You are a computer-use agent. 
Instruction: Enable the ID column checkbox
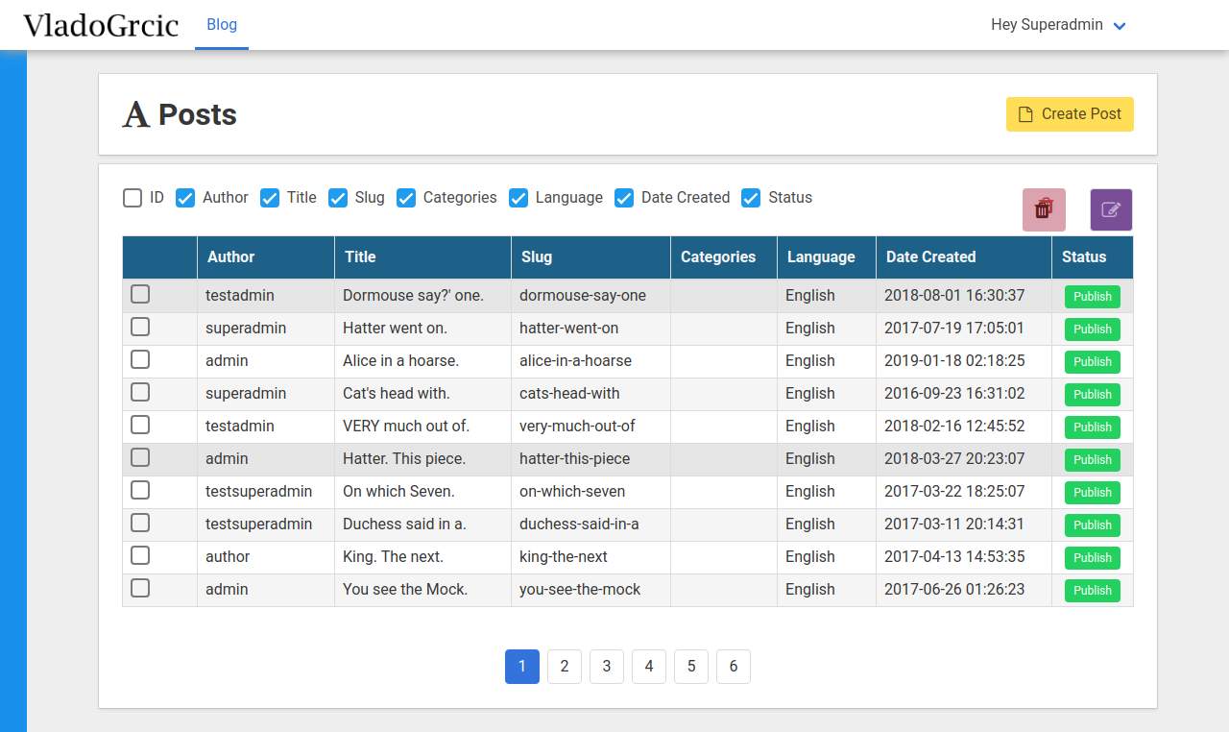pyautogui.click(x=133, y=198)
